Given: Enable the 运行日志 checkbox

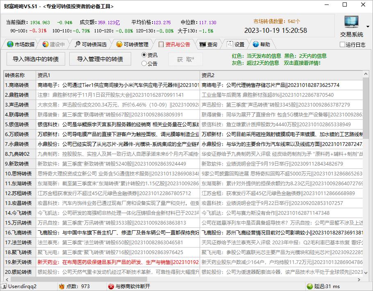Looking at the screenshot, I should point(342,45).
